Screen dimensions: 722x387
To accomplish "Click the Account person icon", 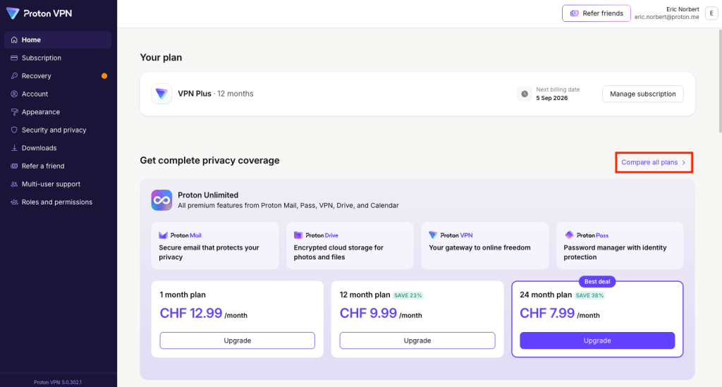I will point(14,94).
